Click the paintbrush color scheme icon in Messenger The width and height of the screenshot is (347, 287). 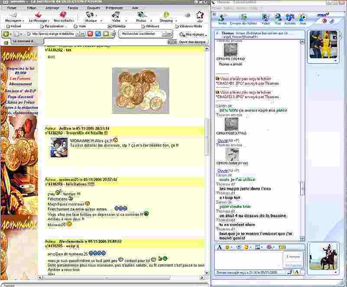click(331, 21)
